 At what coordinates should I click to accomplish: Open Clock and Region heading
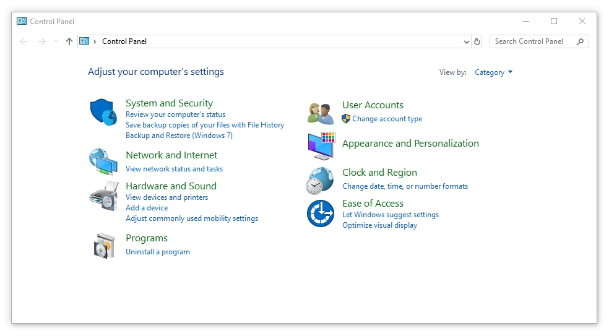click(x=379, y=173)
